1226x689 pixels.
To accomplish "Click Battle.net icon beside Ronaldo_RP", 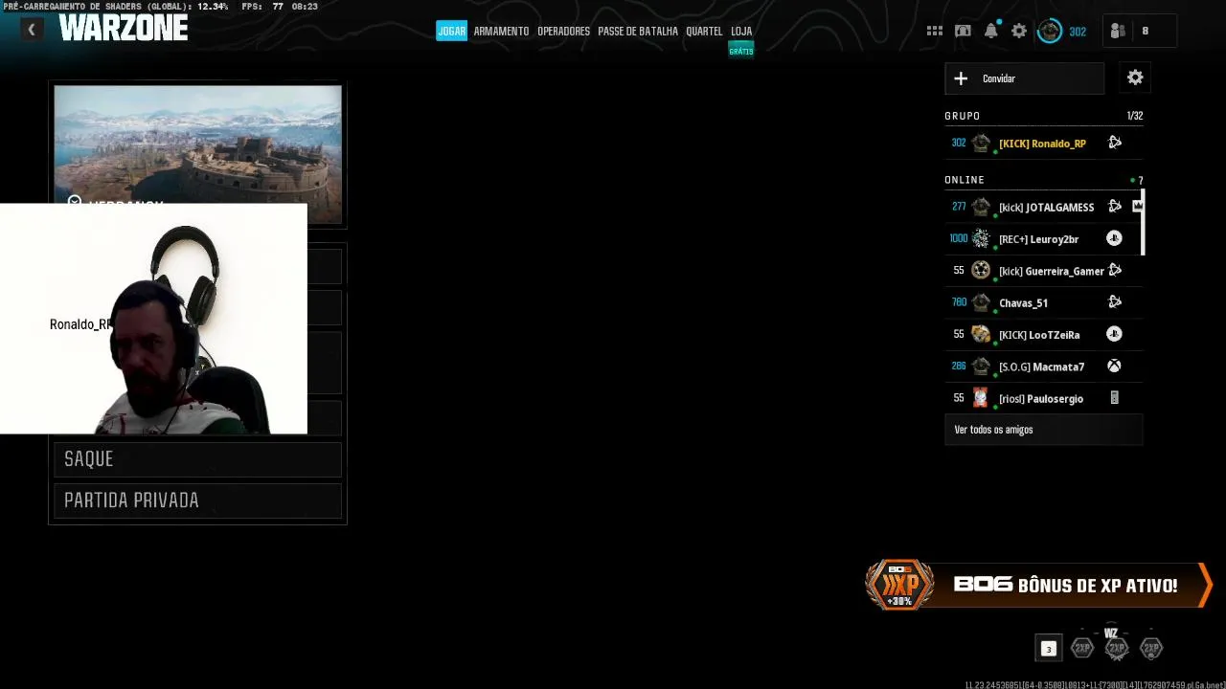I will click(1114, 143).
